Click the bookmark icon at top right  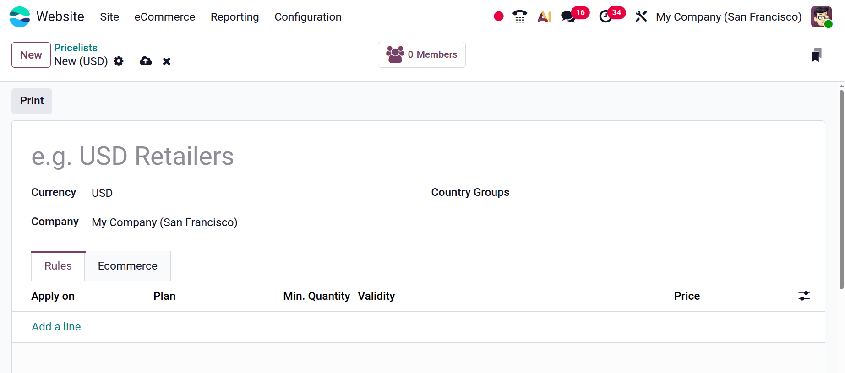pyautogui.click(x=816, y=55)
